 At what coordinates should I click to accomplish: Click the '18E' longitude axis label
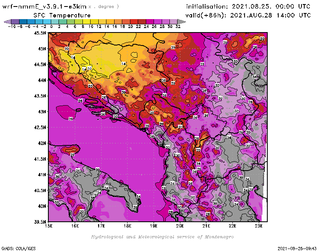click(128, 226)
